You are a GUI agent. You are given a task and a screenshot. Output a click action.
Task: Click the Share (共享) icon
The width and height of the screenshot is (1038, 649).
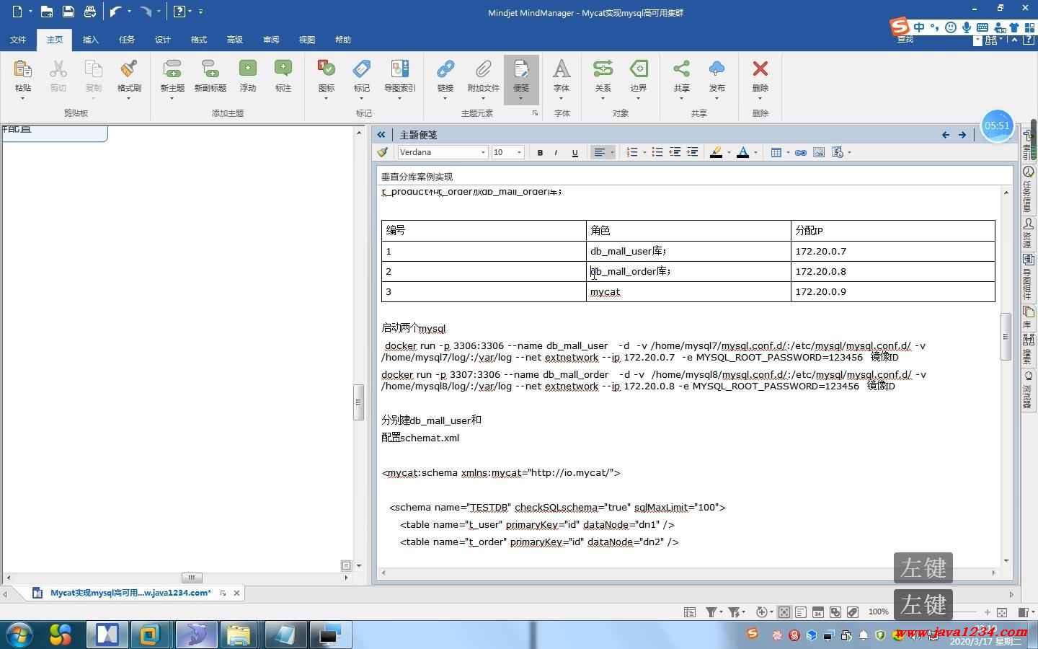[x=681, y=69]
